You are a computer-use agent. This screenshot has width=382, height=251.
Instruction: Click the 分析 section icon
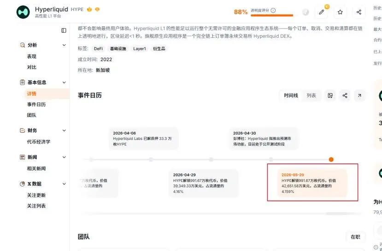(x=23, y=45)
